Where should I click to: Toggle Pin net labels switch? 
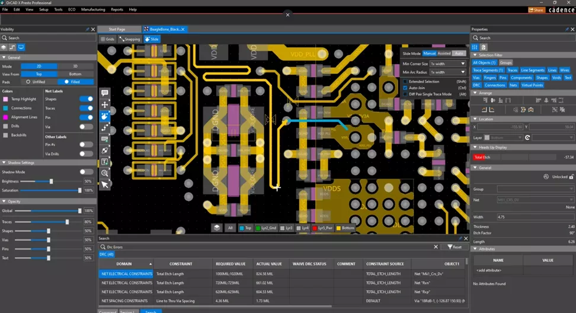[x=87, y=117]
